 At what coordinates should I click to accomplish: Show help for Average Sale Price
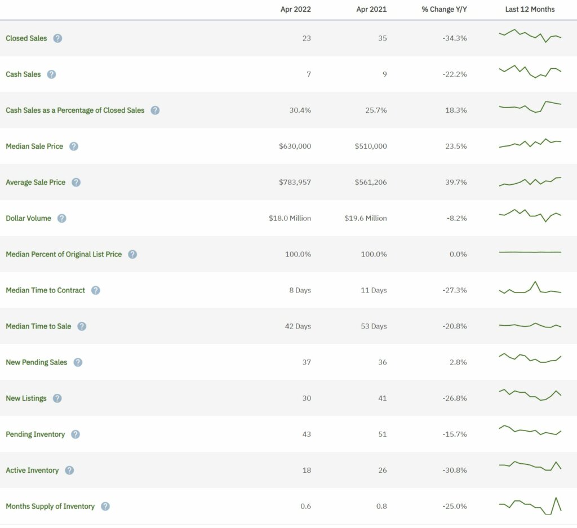coord(76,183)
